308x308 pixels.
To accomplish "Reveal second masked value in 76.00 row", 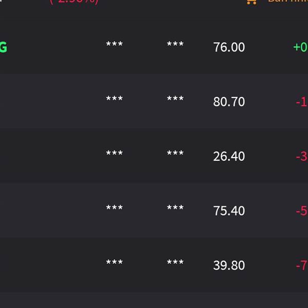I will pyautogui.click(x=175, y=45).
